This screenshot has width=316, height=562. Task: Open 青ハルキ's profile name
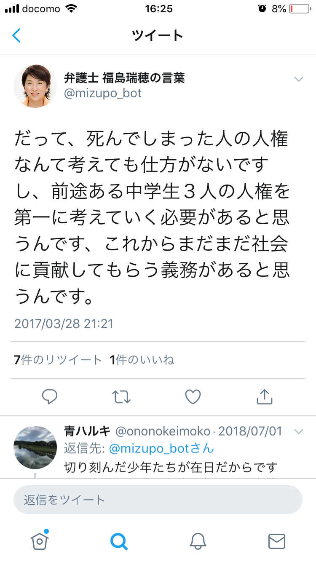click(x=87, y=431)
